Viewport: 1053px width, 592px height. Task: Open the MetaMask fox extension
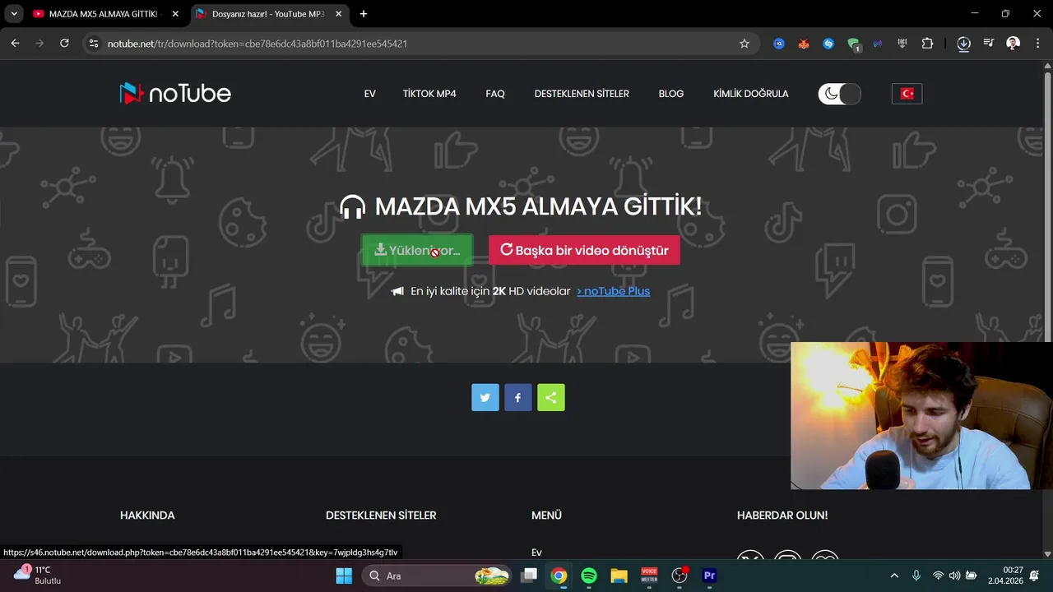804,44
